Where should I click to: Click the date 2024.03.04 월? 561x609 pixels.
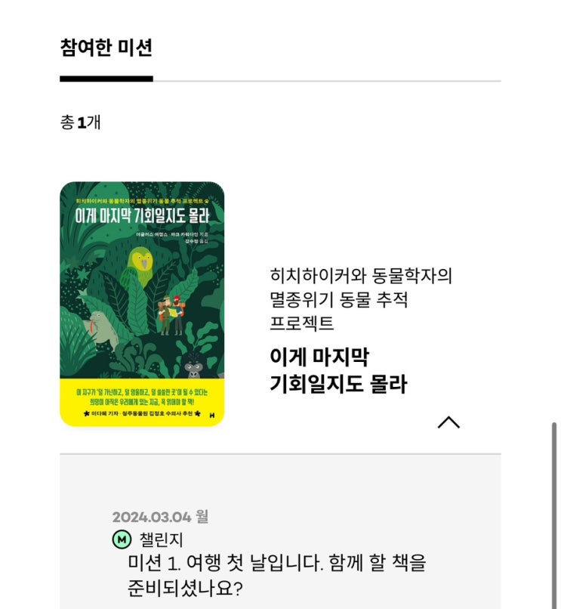point(160,517)
